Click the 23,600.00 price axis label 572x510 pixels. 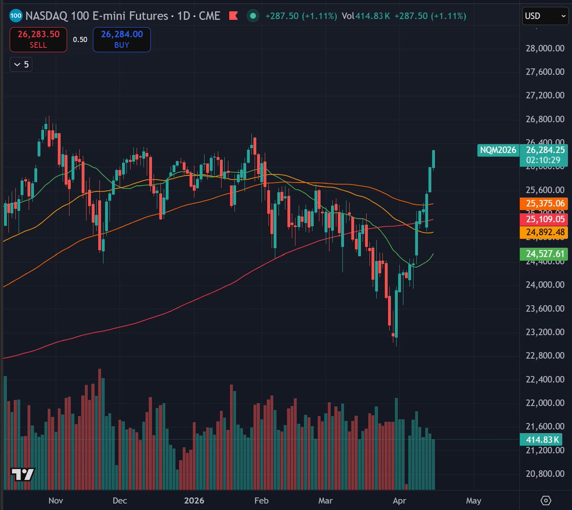[x=545, y=309]
